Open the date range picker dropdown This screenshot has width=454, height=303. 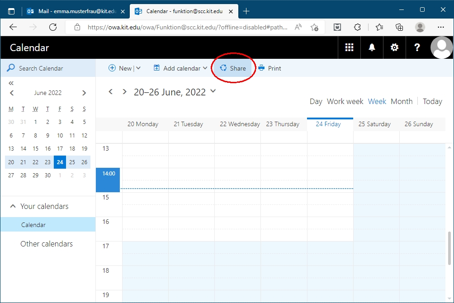pyautogui.click(x=213, y=91)
